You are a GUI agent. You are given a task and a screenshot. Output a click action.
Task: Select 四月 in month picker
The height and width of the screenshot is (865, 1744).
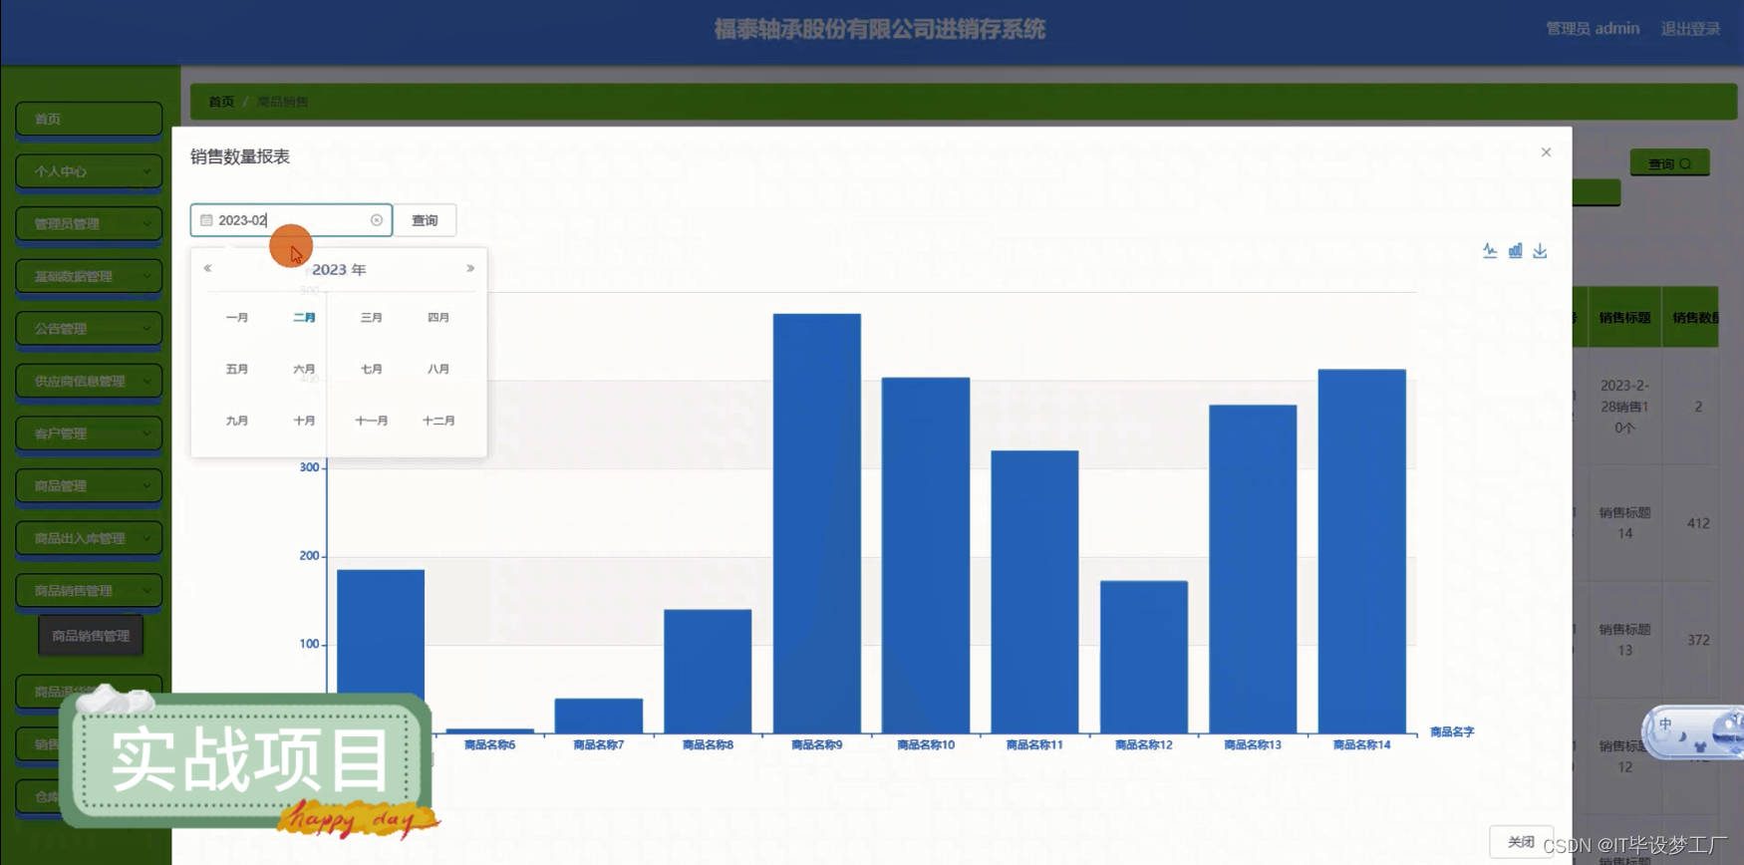point(438,317)
